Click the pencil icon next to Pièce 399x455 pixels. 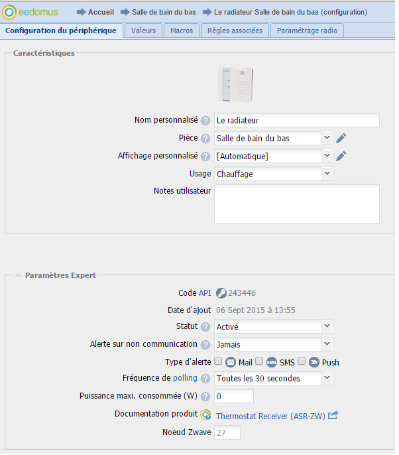pos(341,138)
